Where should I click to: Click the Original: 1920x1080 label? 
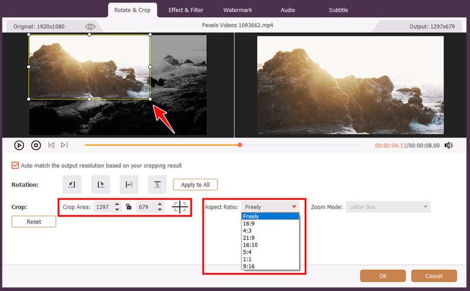pos(39,26)
